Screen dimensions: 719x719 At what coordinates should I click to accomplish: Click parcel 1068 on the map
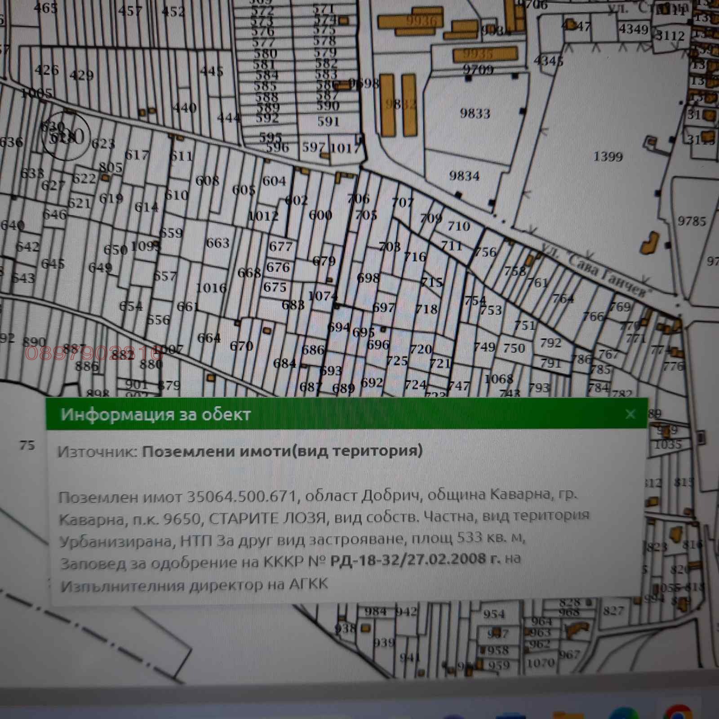click(x=498, y=379)
